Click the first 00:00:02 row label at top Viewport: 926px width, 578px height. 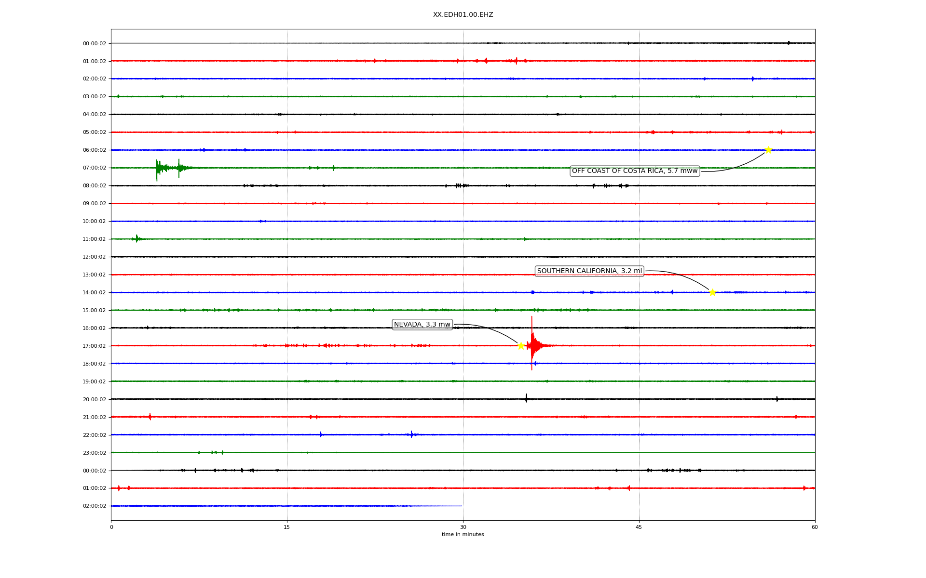coord(94,43)
